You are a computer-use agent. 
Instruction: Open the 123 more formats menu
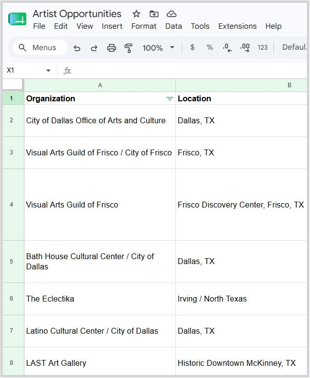[x=262, y=47]
